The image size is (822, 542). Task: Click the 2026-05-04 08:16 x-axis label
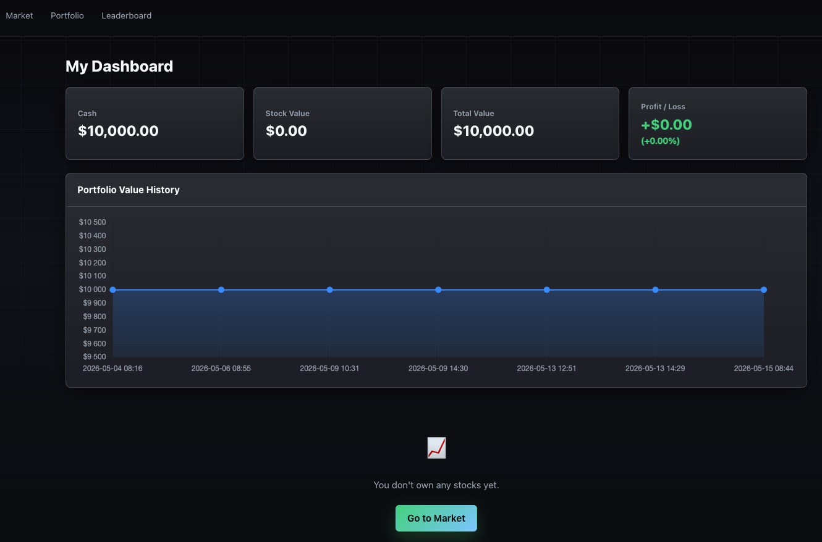(x=112, y=369)
